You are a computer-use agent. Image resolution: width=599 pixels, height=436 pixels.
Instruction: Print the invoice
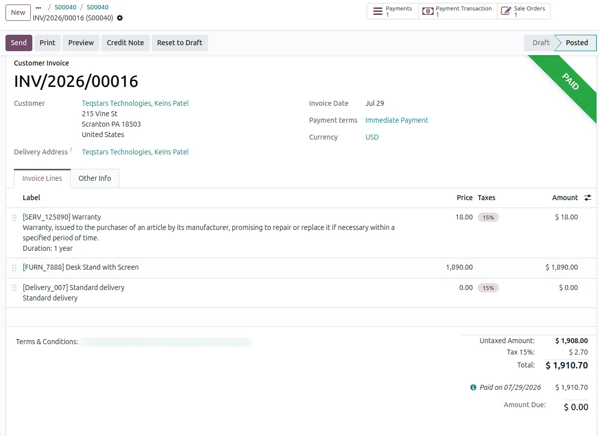[47, 43]
